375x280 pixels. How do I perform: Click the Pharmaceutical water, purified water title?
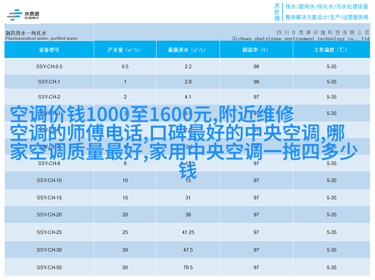point(42,38)
